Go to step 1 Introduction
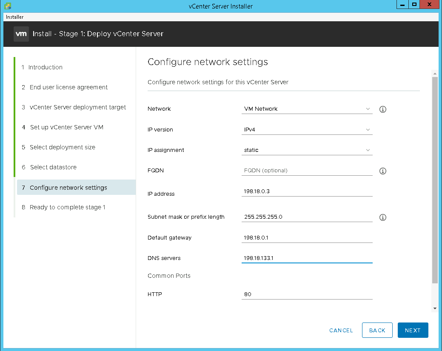442x351 pixels. point(46,67)
